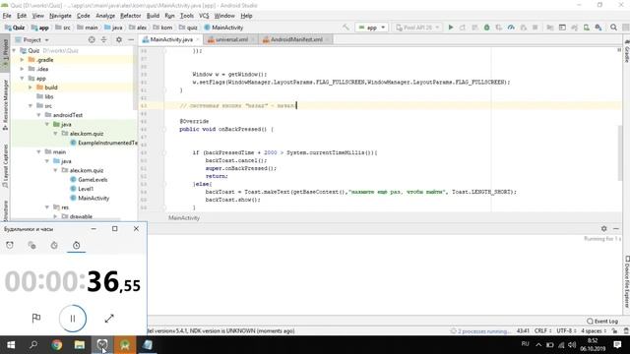This screenshot has width=630, height=354.
Task: Open Project view type dropdown
Action: [x=32, y=39]
